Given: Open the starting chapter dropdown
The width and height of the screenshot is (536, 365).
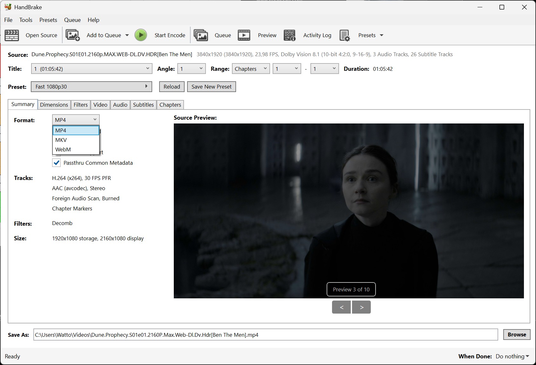Looking at the screenshot, I should (x=287, y=69).
